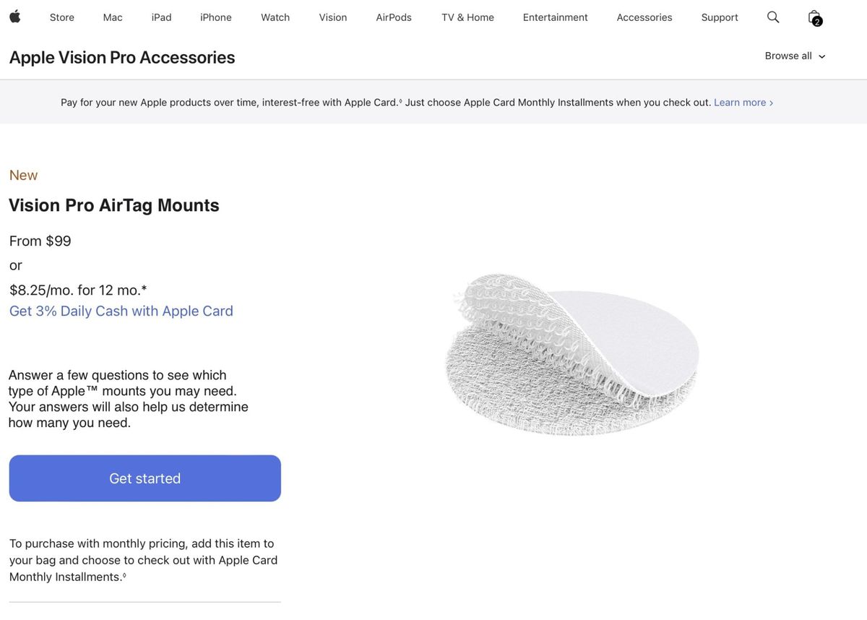Go to TV & Home
This screenshot has height=620, width=867.
tap(468, 17)
